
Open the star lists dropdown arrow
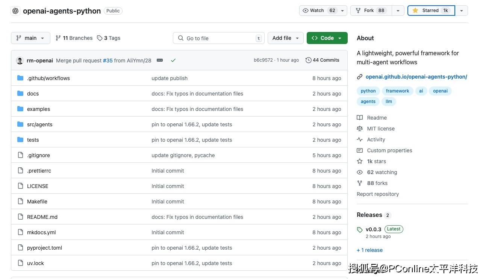pyautogui.click(x=462, y=11)
